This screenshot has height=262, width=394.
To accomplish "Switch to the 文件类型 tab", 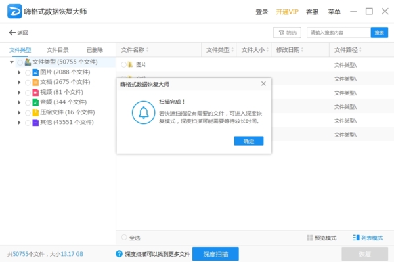I will [20, 50].
